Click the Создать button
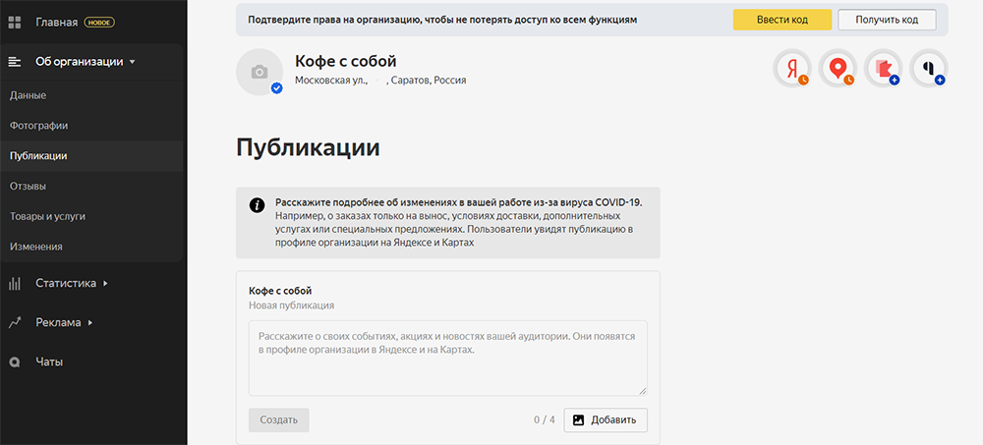This screenshot has width=983, height=445. (x=278, y=419)
